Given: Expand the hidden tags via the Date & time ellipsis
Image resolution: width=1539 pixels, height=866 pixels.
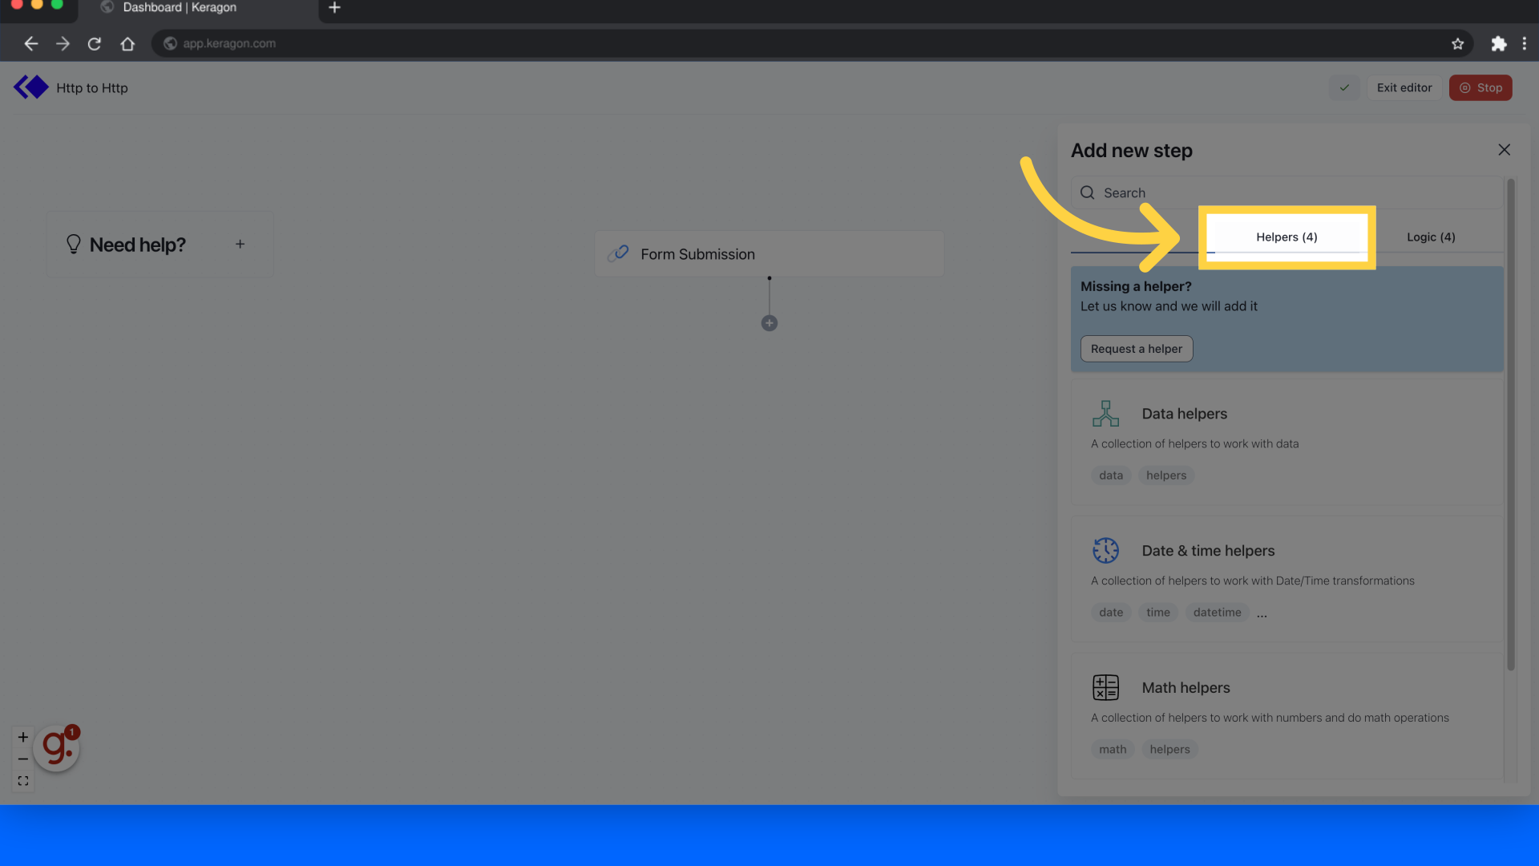Looking at the screenshot, I should click(1261, 613).
